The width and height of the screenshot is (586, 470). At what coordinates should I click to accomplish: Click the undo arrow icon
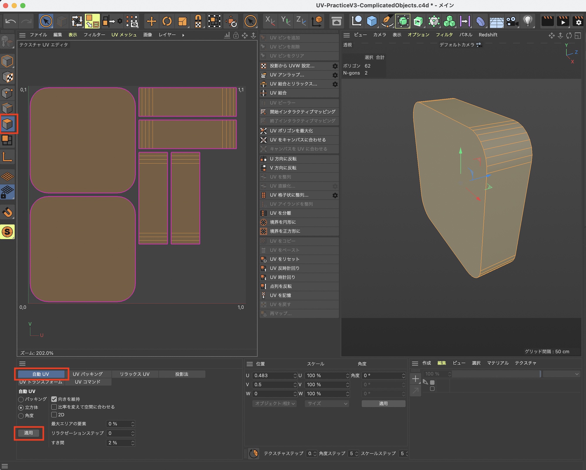click(x=11, y=21)
